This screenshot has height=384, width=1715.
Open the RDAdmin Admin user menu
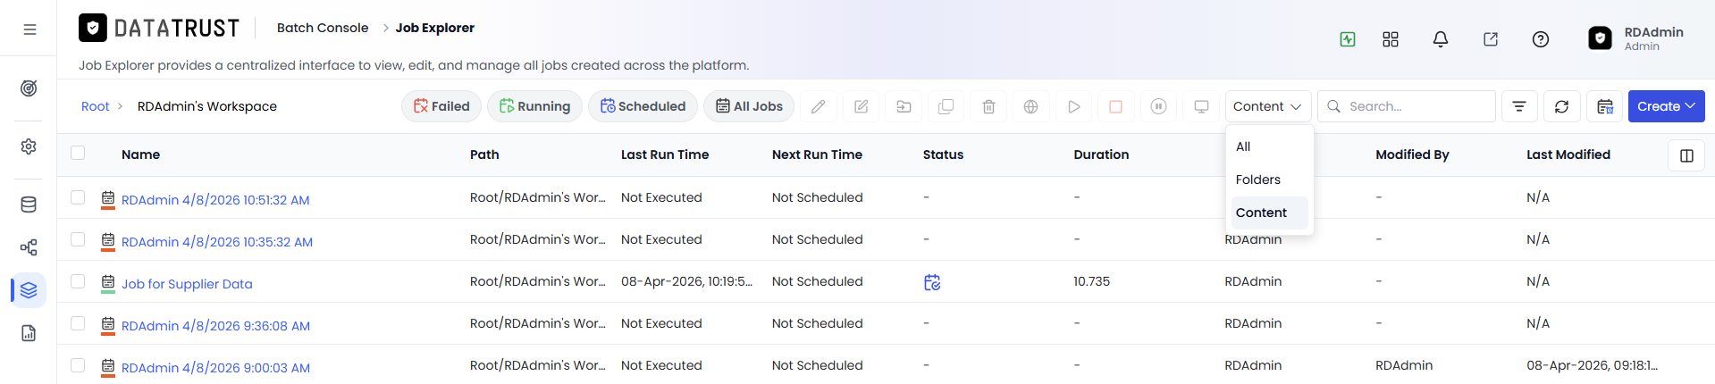[x=1635, y=38]
